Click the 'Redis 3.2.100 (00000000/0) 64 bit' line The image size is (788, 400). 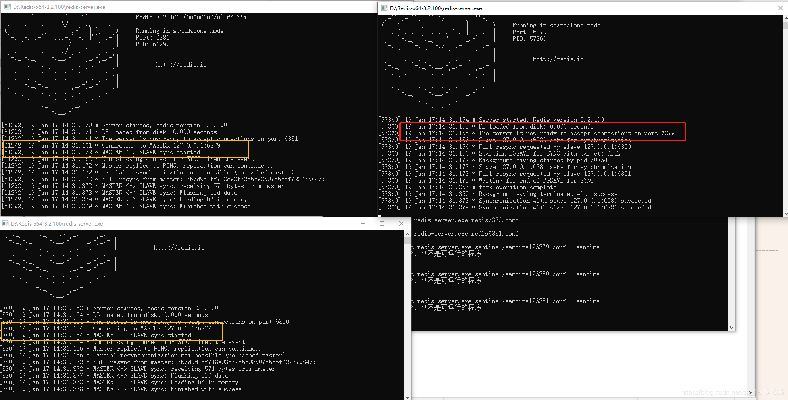tap(191, 17)
